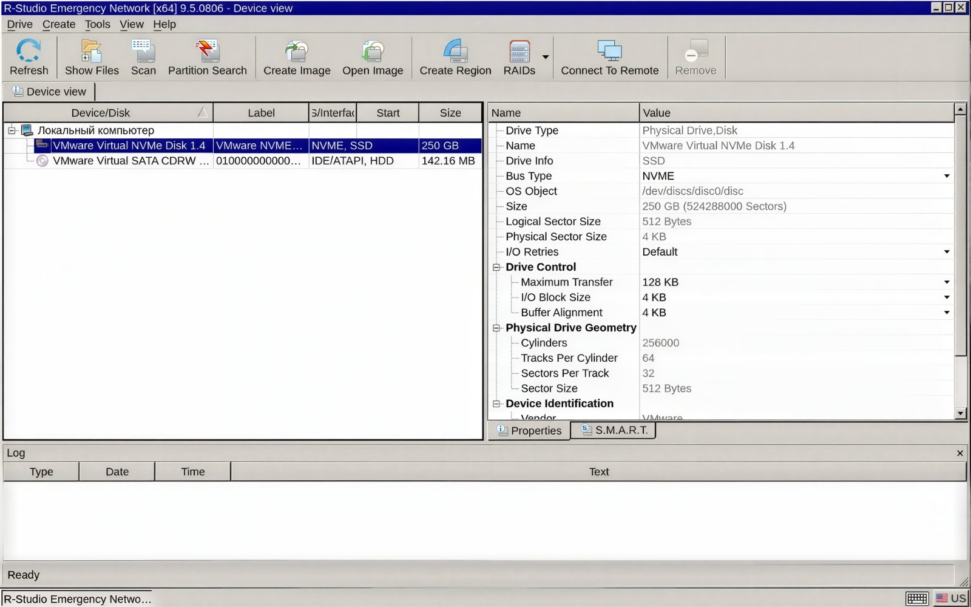Viewport: 971px width, 607px height.
Task: Click the Sectors Per Track property row
Action: point(721,373)
